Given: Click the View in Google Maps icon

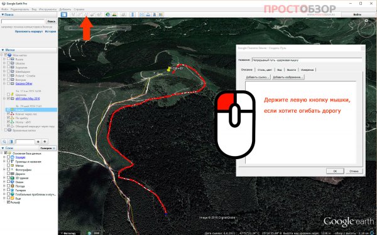Looking at the screenshot, I should (161, 14).
